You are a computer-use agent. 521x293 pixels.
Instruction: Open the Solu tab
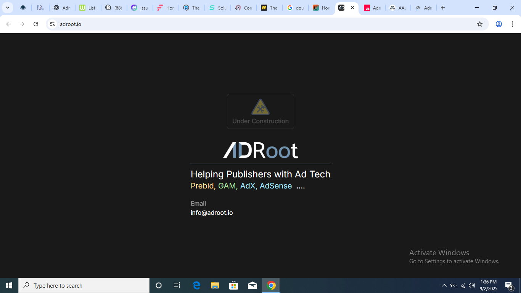217,8
